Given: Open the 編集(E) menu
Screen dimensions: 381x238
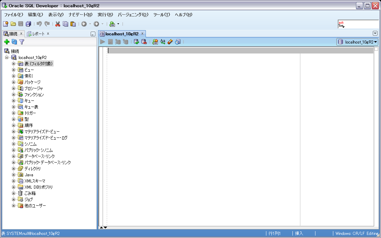Looking at the screenshot, I should tap(35, 14).
